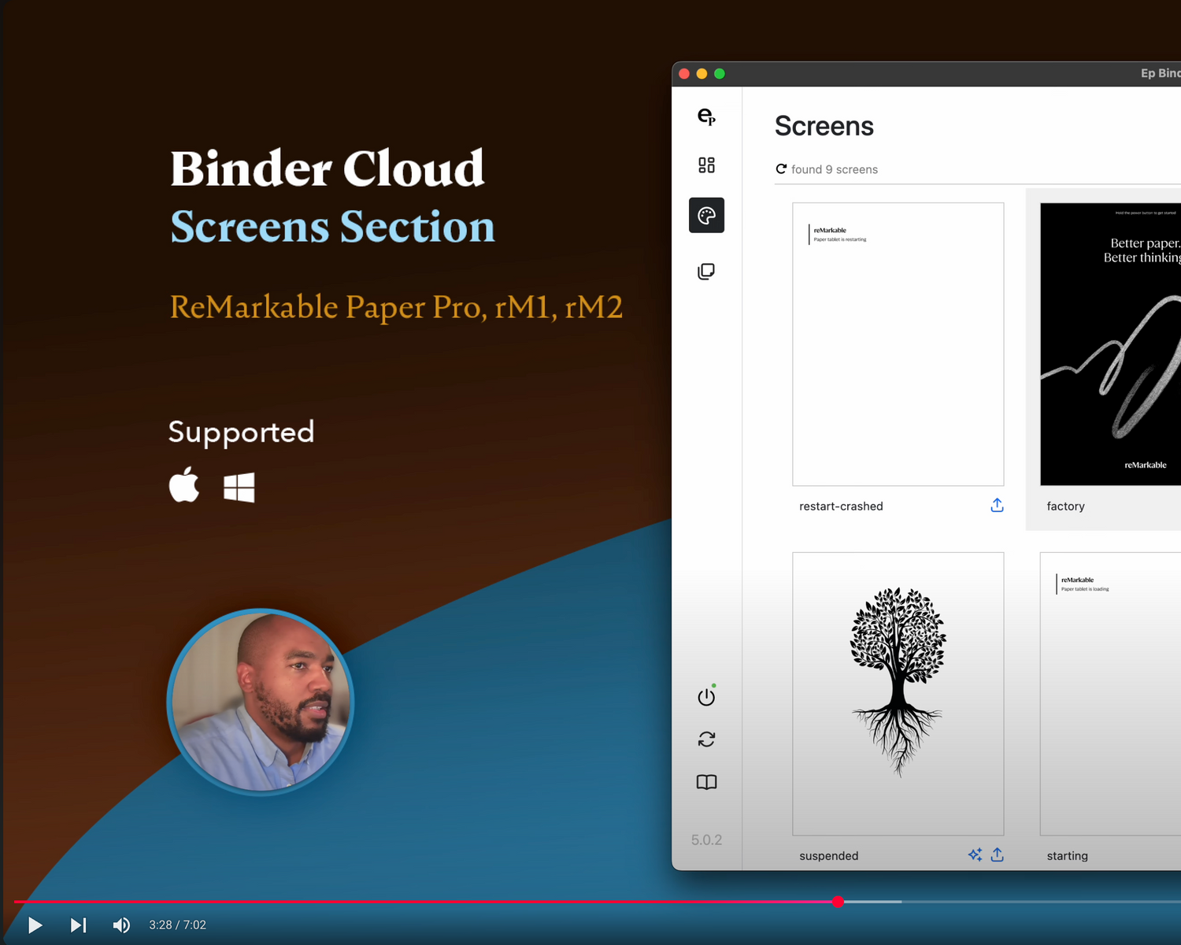
Task: Refresh the found 9 screens list
Action: pos(781,169)
